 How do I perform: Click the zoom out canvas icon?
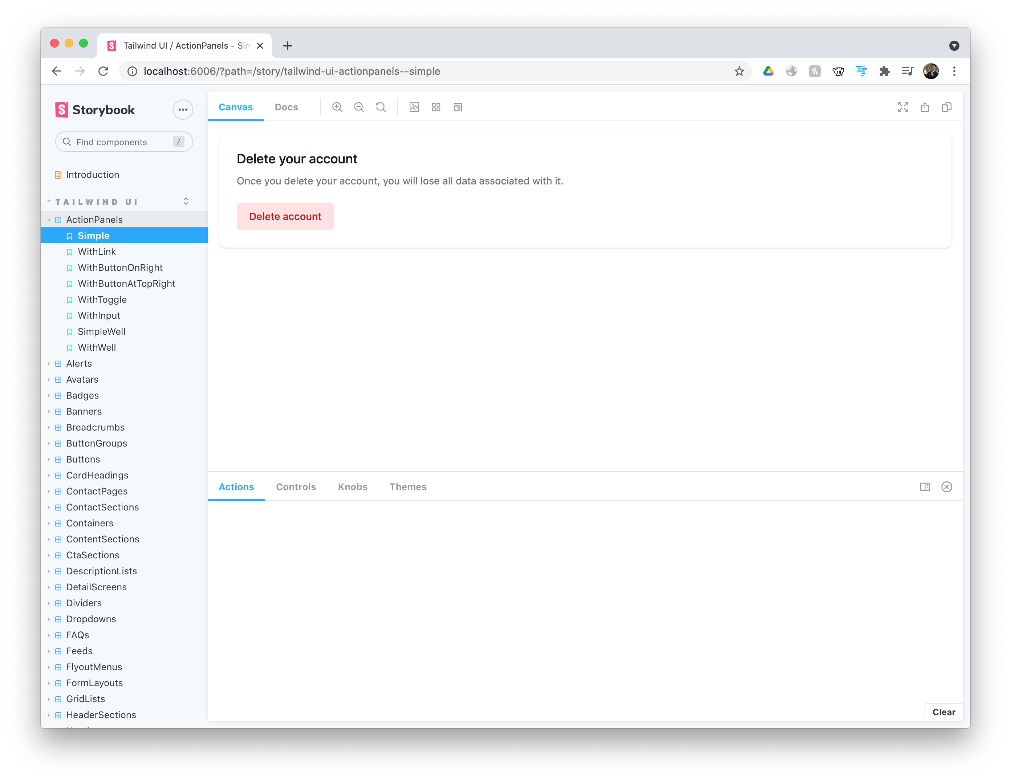pyautogui.click(x=359, y=107)
